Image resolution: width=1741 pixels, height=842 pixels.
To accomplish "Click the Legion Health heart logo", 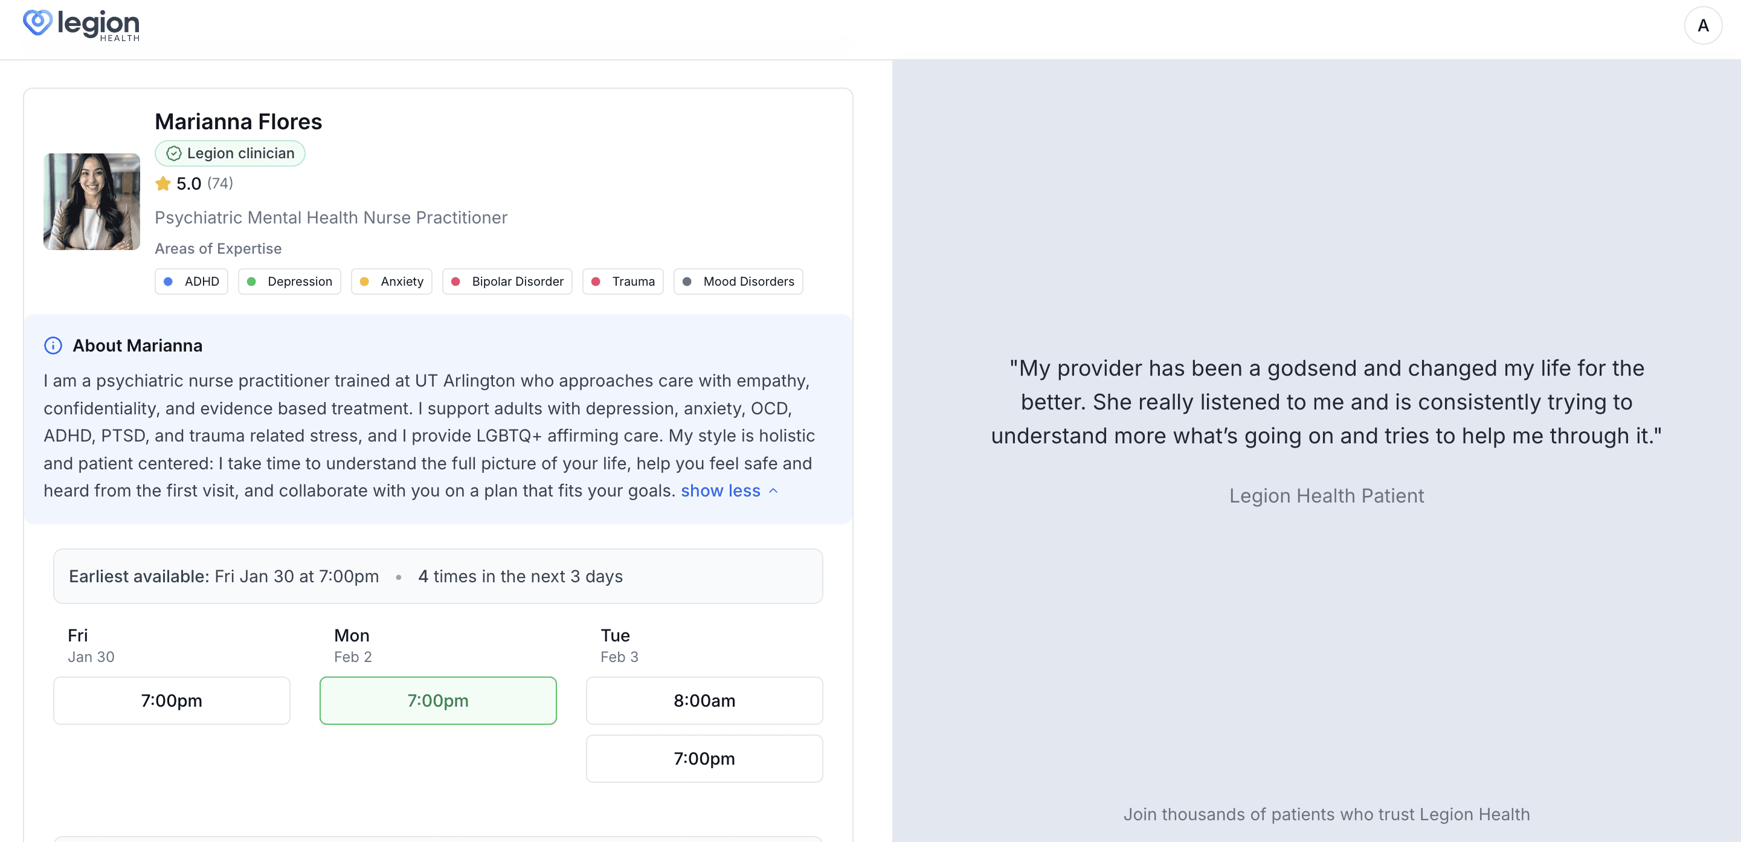I will click(x=38, y=22).
